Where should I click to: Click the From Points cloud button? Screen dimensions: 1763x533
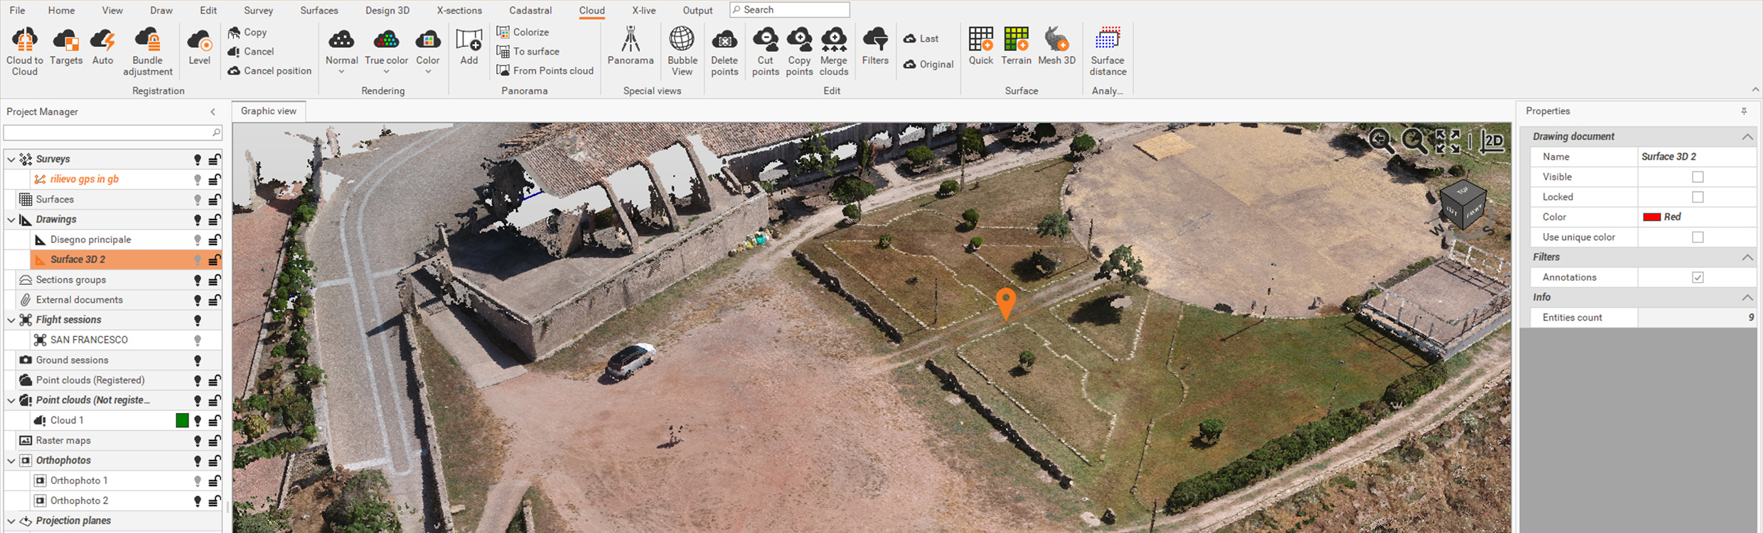(545, 70)
